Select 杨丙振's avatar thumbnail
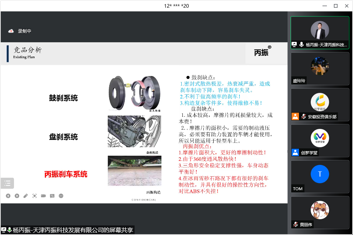The image size is (353, 235). [x=320, y=30]
